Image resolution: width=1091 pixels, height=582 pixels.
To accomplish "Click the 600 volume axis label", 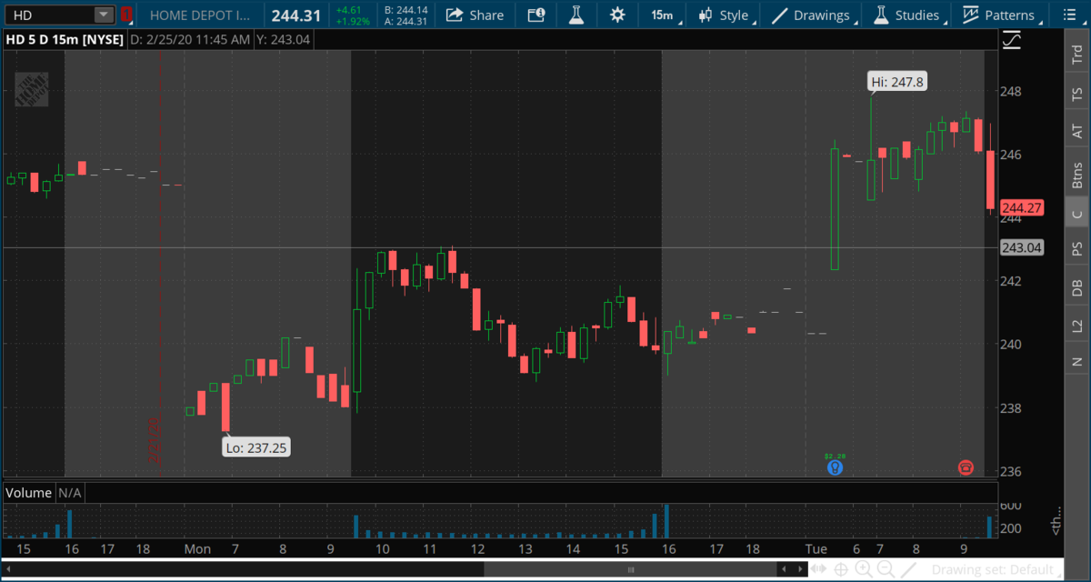I will 1011,506.
